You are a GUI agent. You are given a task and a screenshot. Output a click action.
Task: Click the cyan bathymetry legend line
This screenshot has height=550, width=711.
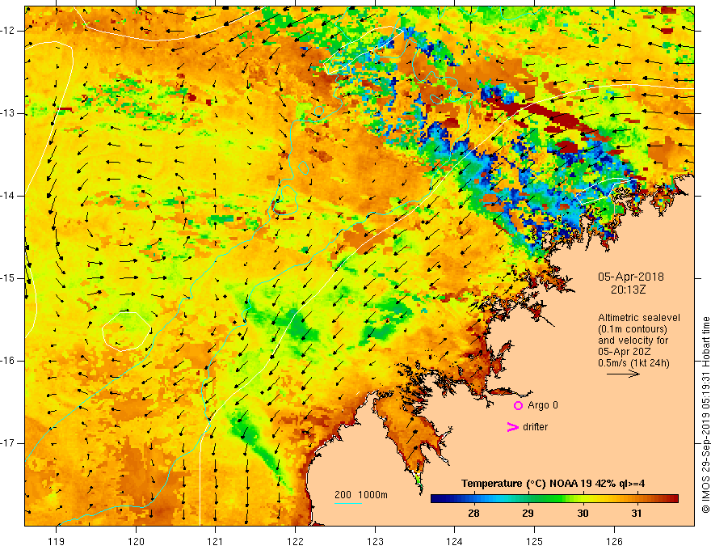coord(347,503)
